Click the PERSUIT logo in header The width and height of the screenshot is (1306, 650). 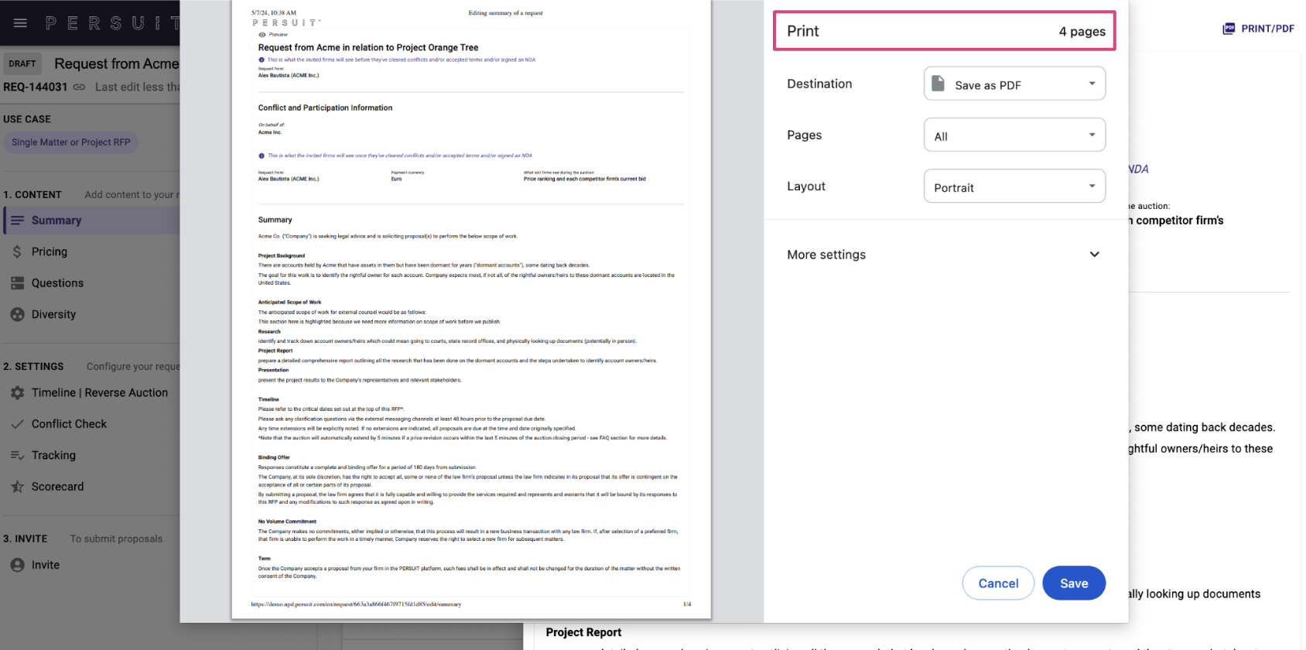click(112, 23)
